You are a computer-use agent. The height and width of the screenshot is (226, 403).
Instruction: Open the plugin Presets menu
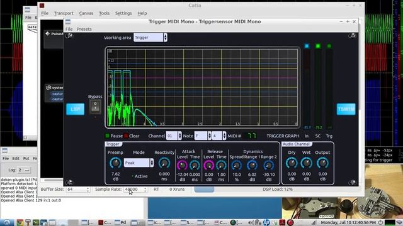tap(84, 29)
